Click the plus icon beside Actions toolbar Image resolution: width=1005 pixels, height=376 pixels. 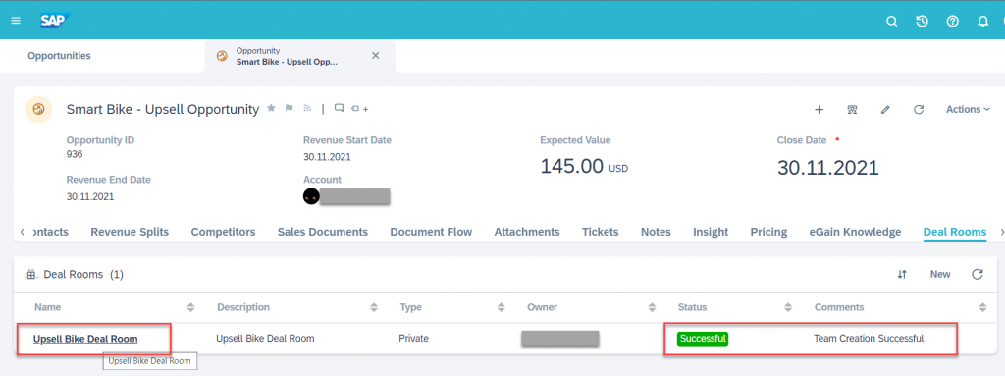pyautogui.click(x=819, y=110)
